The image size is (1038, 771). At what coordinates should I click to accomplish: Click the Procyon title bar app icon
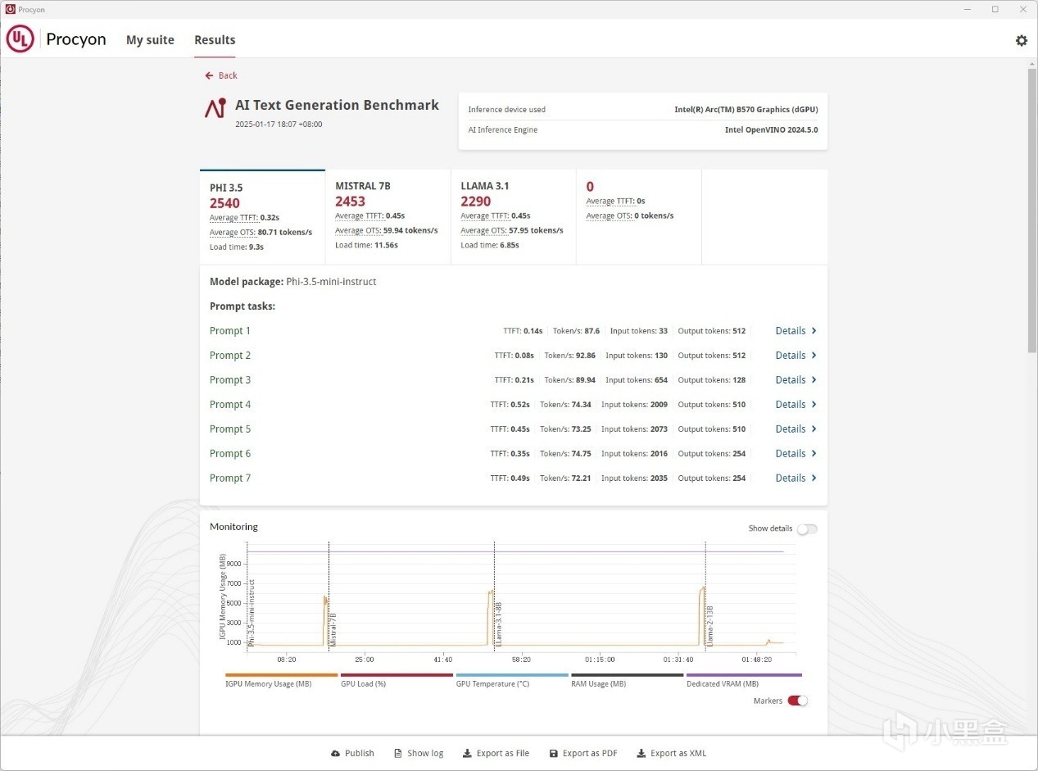[x=10, y=9]
